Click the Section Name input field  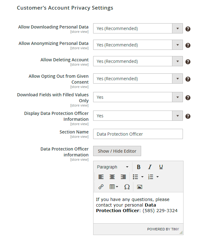(x=138, y=134)
